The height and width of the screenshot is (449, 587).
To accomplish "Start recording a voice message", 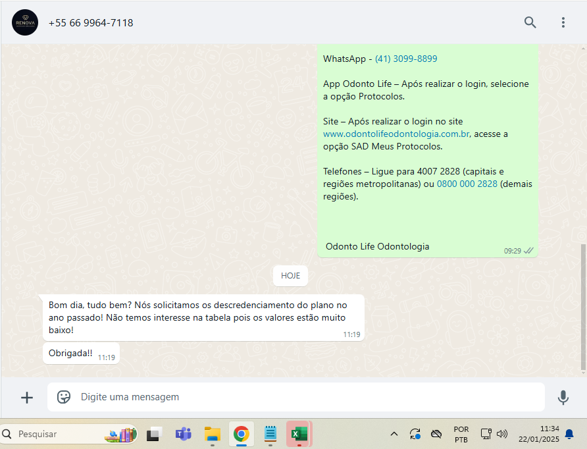I will pyautogui.click(x=563, y=398).
